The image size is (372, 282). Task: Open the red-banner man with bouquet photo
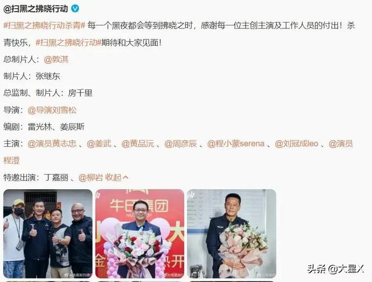pyautogui.click(x=139, y=234)
